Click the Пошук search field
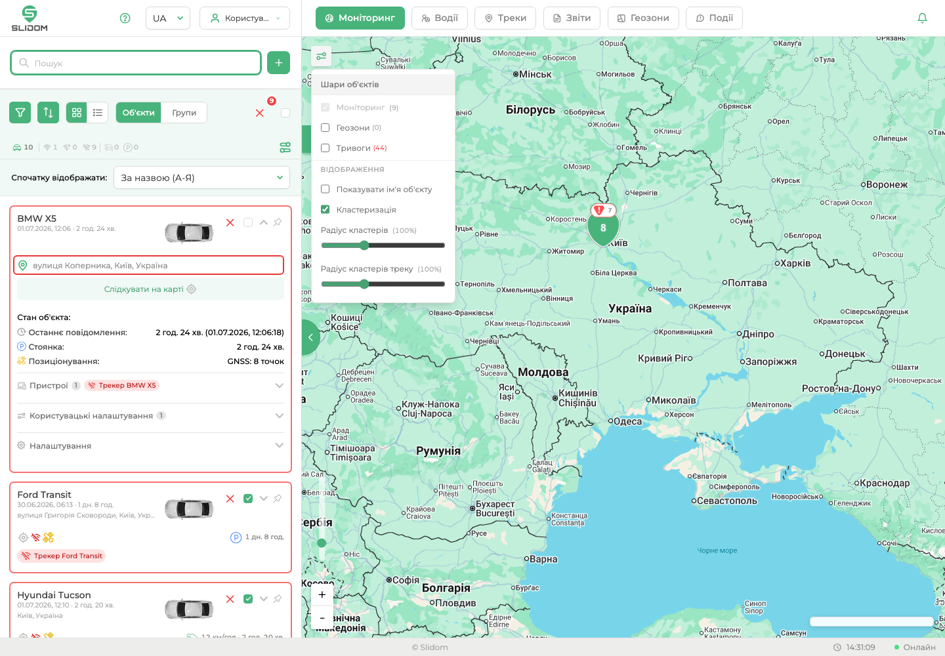Screen dimensions: 945x656 tap(136, 63)
